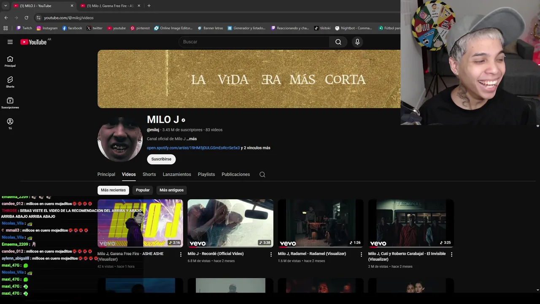Expand channel description with ...más

tap(192, 139)
